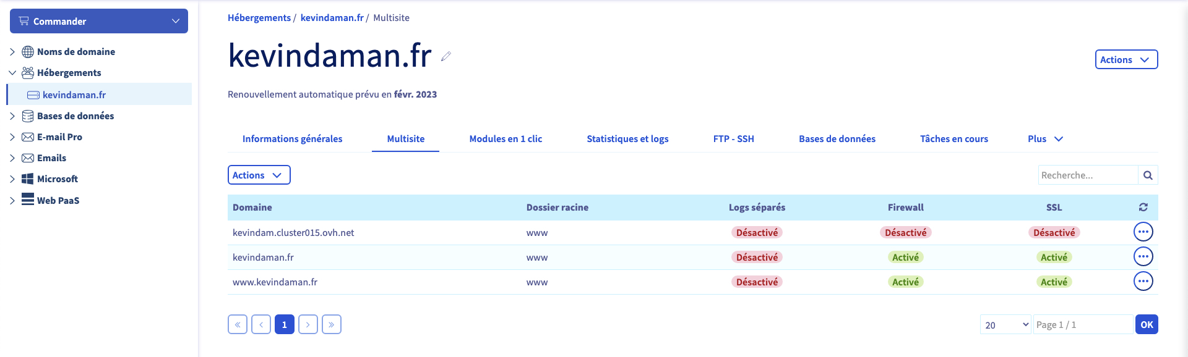Click the OK pagination button
Image resolution: width=1188 pixels, height=357 pixels.
pos(1147,325)
